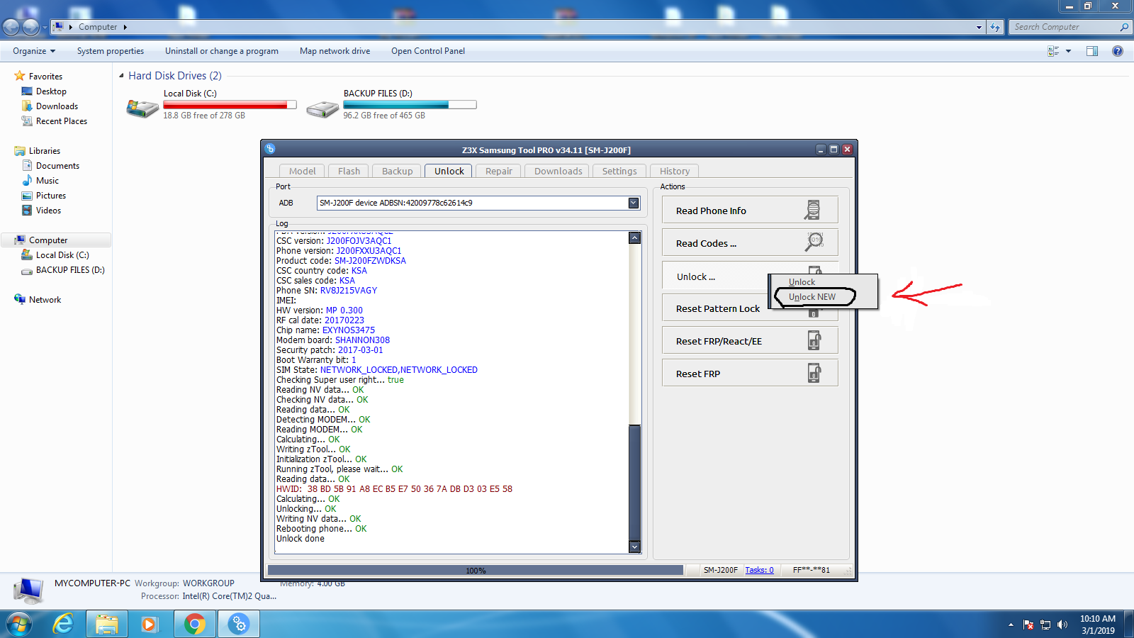Launch Internet Explorer from taskbar

(x=64, y=624)
